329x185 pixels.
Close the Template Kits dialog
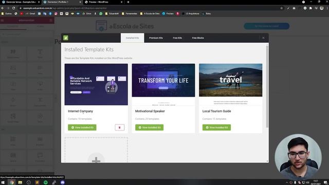click(263, 38)
